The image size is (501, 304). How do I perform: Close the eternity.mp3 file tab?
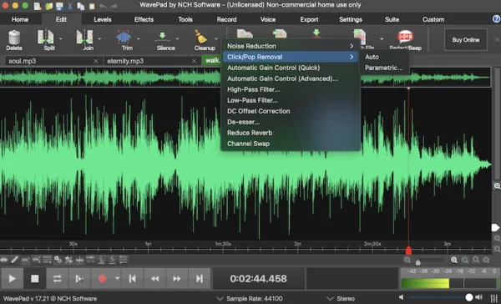click(194, 61)
